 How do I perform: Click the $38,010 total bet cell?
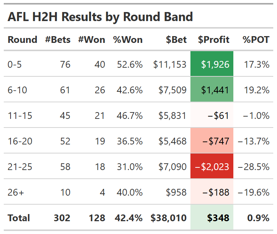point(169,218)
